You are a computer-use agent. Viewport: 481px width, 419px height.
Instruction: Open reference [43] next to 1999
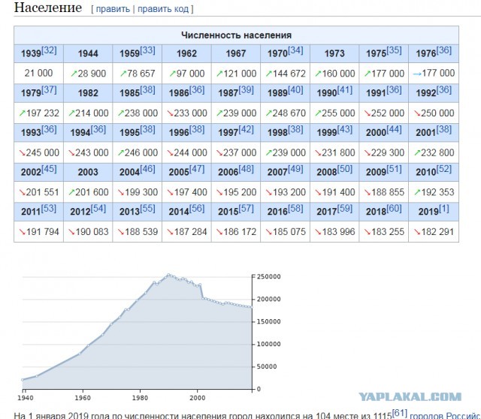click(345, 129)
